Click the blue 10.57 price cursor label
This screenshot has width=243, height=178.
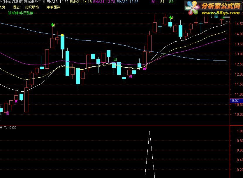[x=236, y=101]
